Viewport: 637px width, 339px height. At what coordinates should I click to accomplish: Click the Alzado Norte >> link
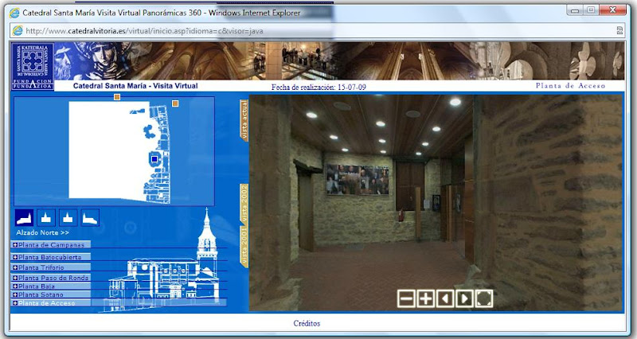(43, 232)
